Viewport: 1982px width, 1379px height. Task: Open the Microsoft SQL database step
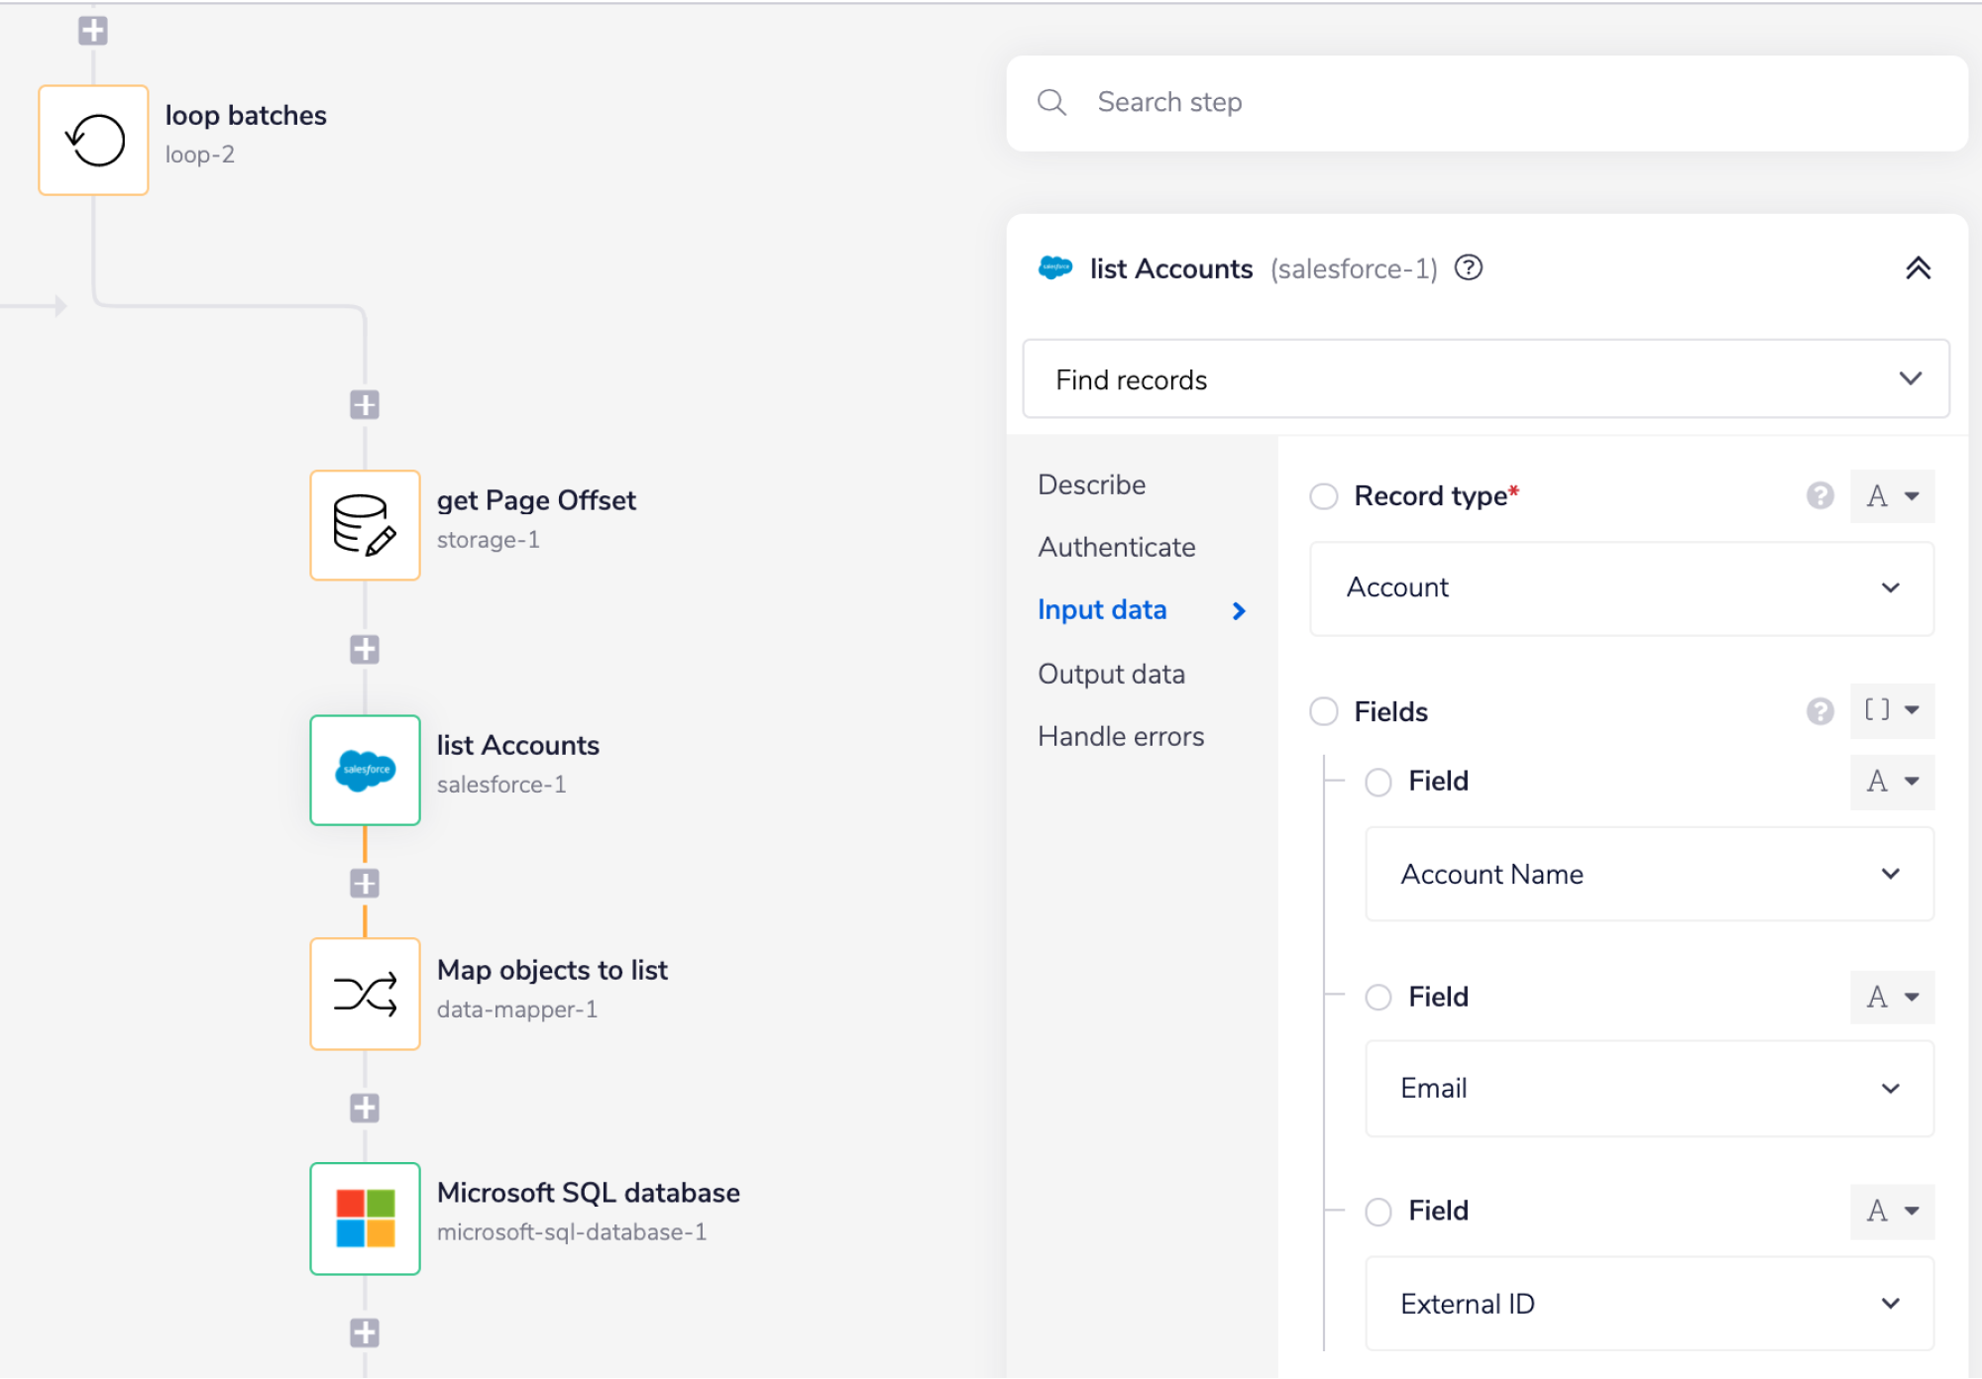(365, 1218)
